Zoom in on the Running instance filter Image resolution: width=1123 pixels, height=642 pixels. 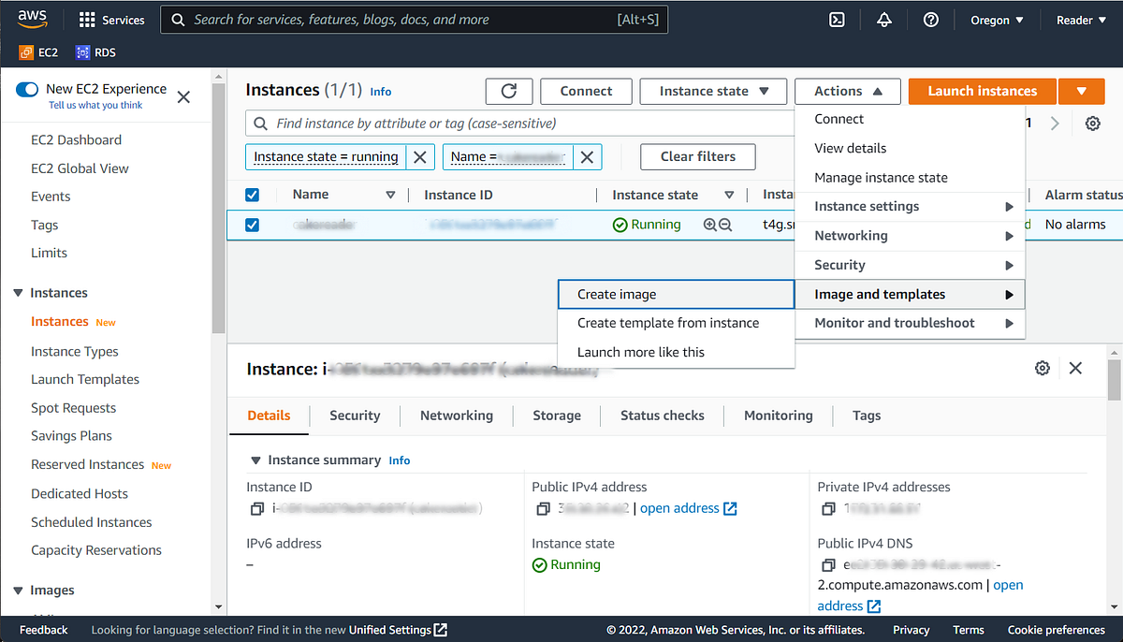click(x=710, y=225)
